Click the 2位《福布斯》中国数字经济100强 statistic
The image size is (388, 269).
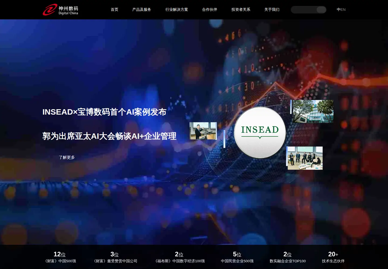coord(179,257)
